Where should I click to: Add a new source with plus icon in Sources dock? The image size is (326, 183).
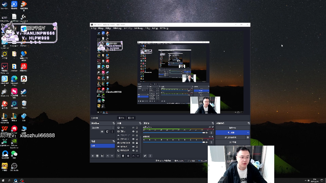tap(118, 156)
